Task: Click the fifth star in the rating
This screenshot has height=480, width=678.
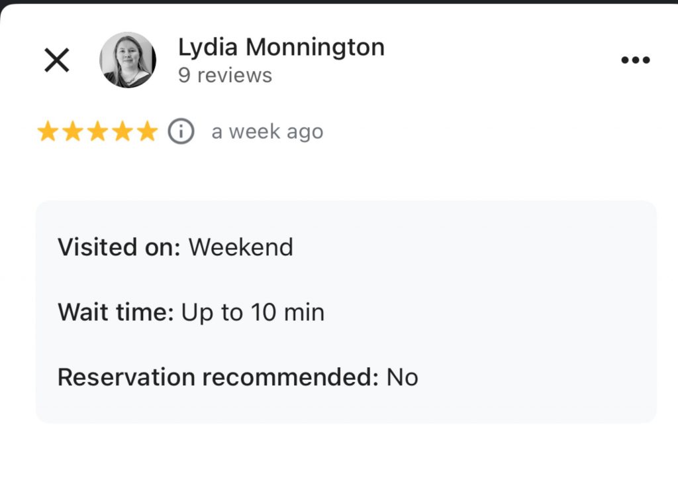Action: (x=146, y=132)
